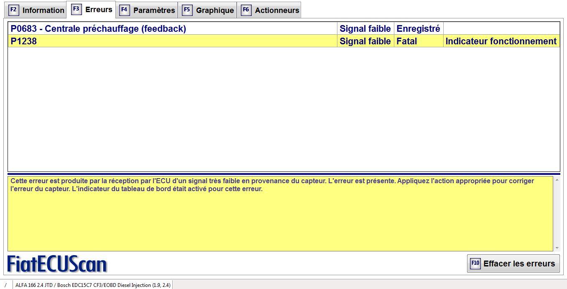The image size is (567, 289).
Task: Click the F4 key icon beside Paramètres
Action: (124, 10)
